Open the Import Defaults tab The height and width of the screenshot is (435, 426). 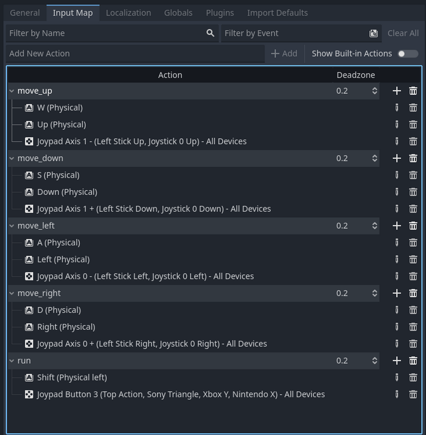click(277, 13)
